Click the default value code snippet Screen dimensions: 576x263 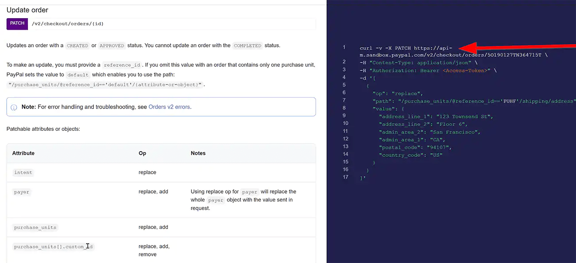click(78, 75)
